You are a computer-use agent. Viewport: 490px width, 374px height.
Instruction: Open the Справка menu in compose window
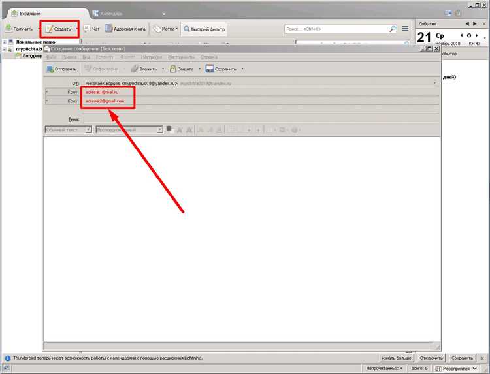point(209,57)
